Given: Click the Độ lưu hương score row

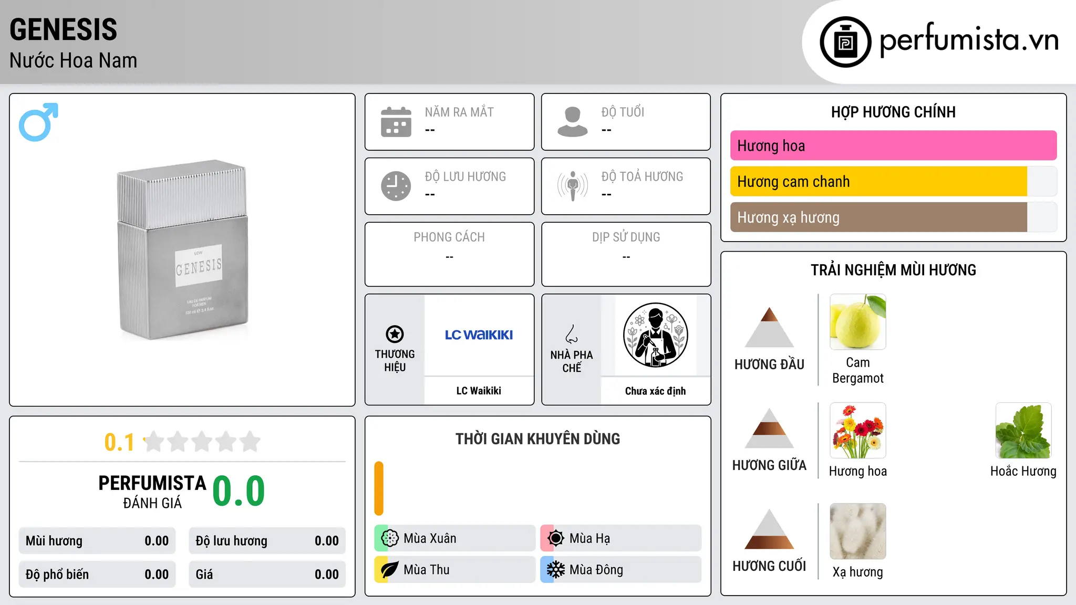Looking at the screenshot, I should (x=267, y=541).
